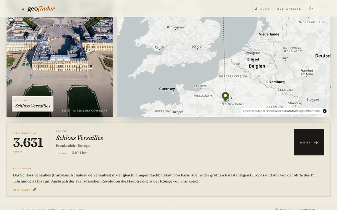Open the OpenFreeMap attribution link

252,111
